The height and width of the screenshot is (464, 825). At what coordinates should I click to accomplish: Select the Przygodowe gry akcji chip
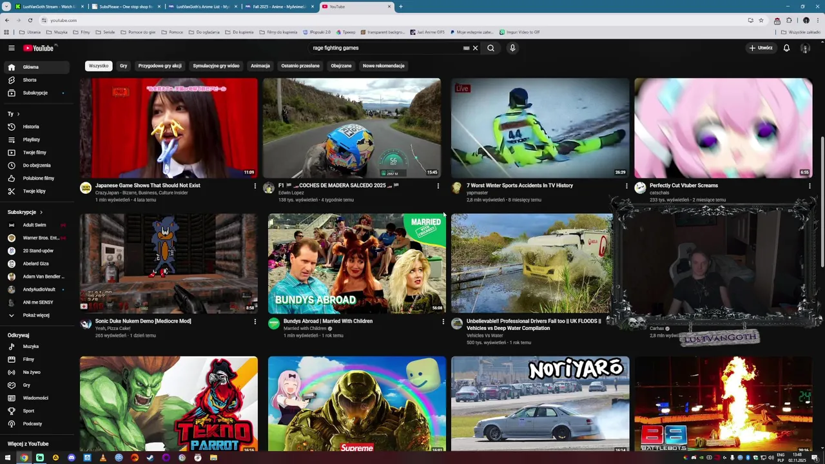160,66
